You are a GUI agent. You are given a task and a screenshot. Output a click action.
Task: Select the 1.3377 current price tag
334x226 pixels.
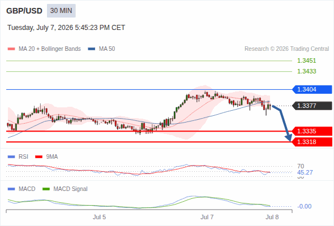click(x=312, y=106)
